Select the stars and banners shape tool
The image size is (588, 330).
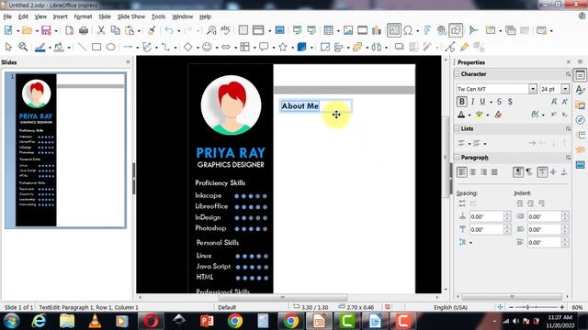pos(283,47)
